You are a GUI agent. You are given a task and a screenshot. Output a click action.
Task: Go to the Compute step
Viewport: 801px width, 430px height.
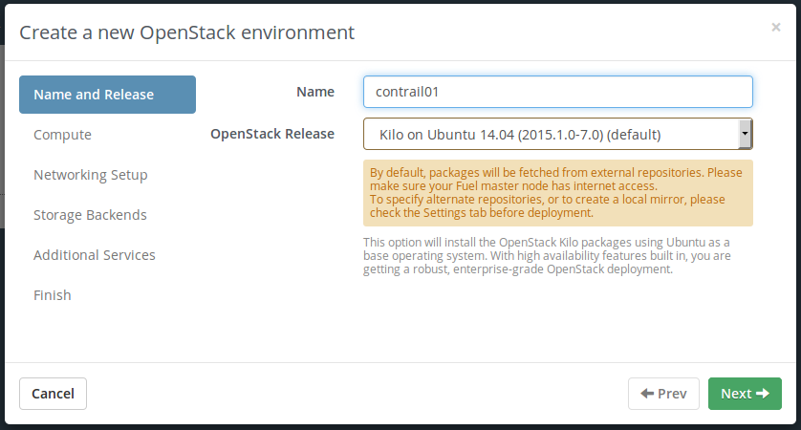62,135
